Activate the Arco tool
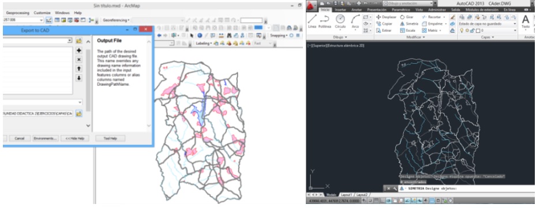 pyautogui.click(x=355, y=21)
